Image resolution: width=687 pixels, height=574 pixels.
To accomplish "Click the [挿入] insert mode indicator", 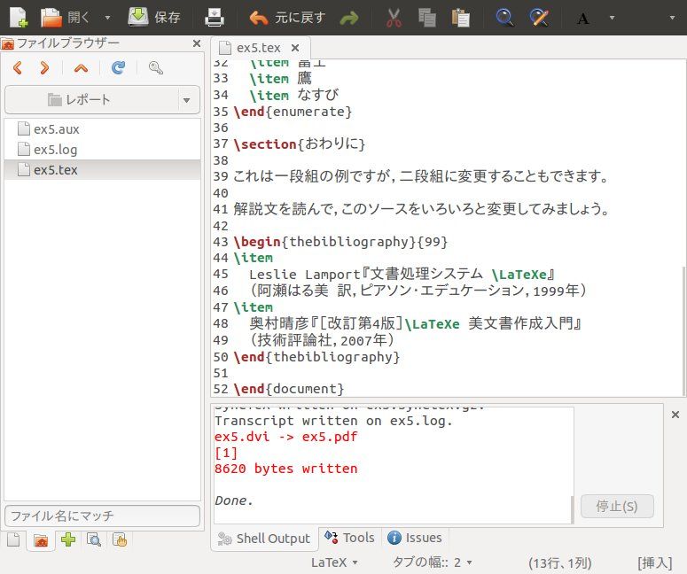I will click(x=654, y=563).
